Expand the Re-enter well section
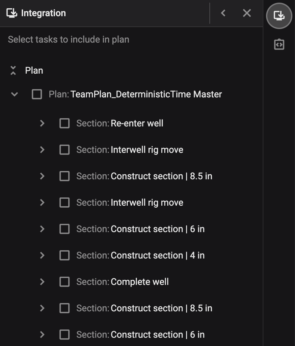The width and height of the screenshot is (295, 346). click(x=42, y=123)
